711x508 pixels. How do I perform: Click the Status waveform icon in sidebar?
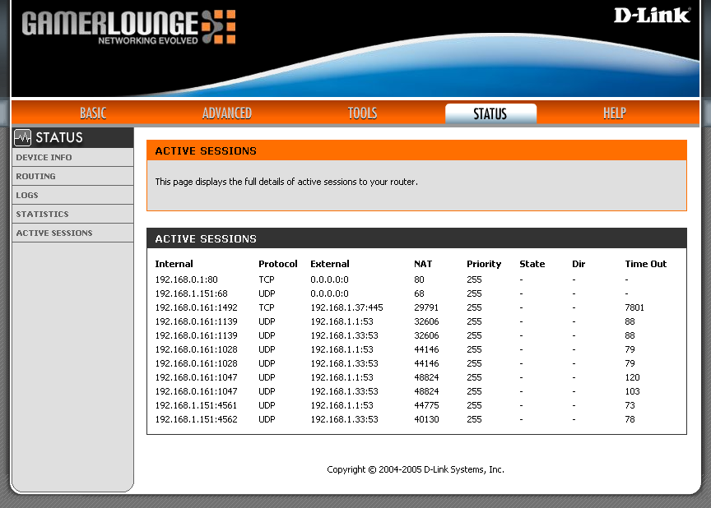[x=22, y=137]
